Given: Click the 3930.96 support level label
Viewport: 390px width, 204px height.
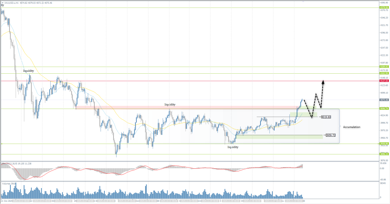Looking at the screenshot, I should point(384,144).
